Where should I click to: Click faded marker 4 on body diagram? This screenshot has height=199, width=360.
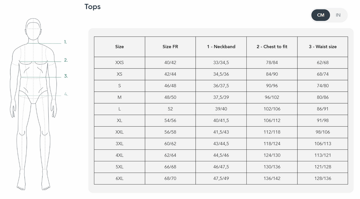(x=66, y=95)
